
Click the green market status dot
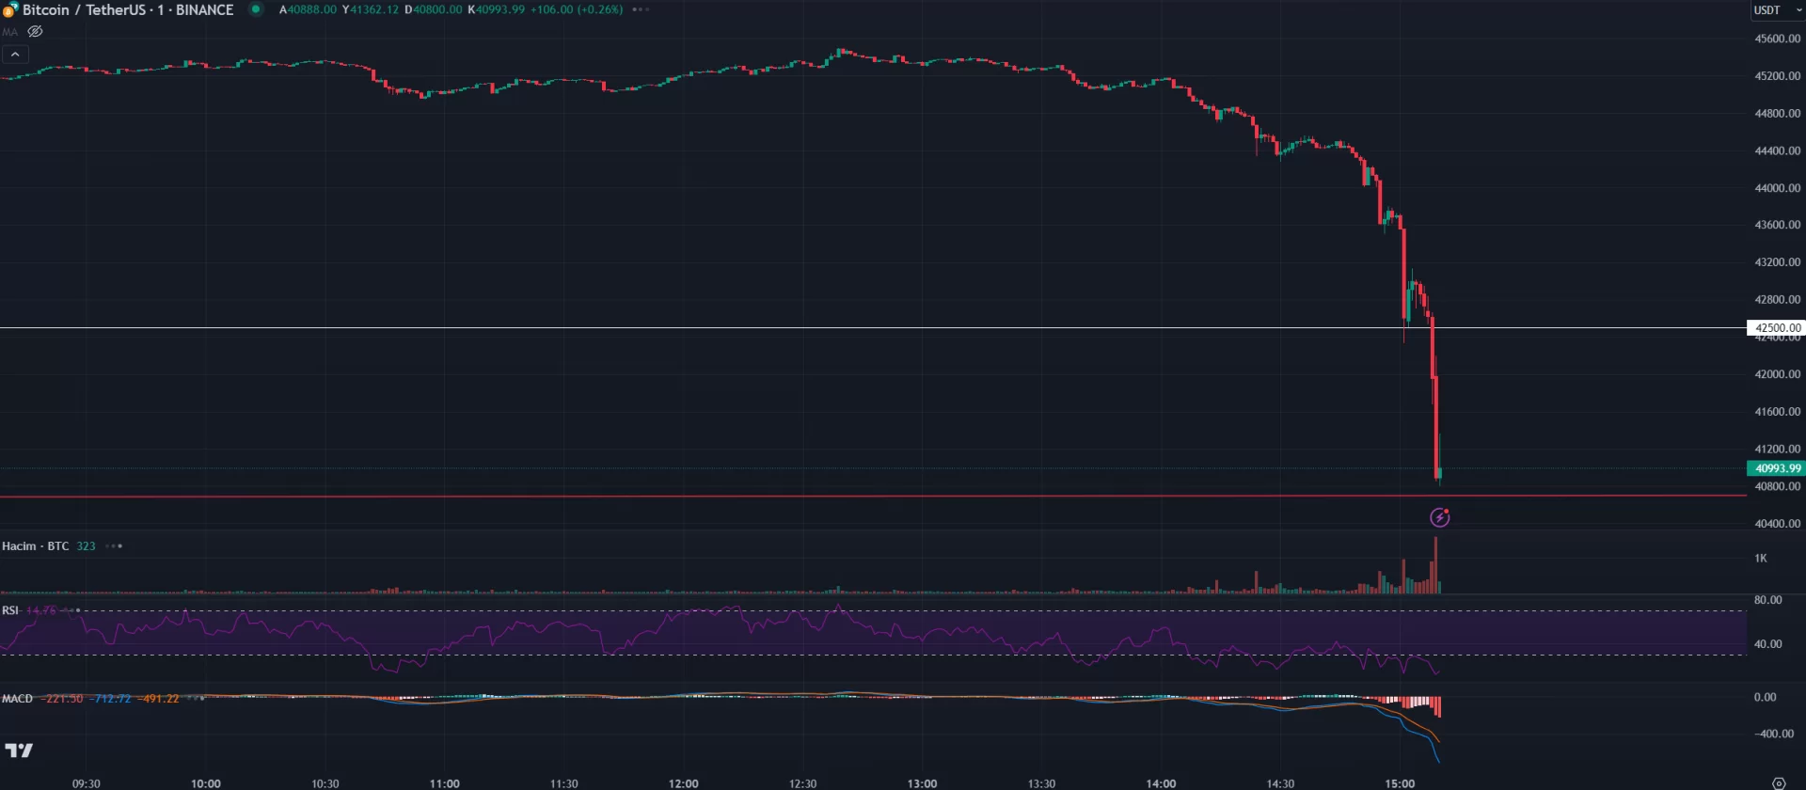coord(255,9)
